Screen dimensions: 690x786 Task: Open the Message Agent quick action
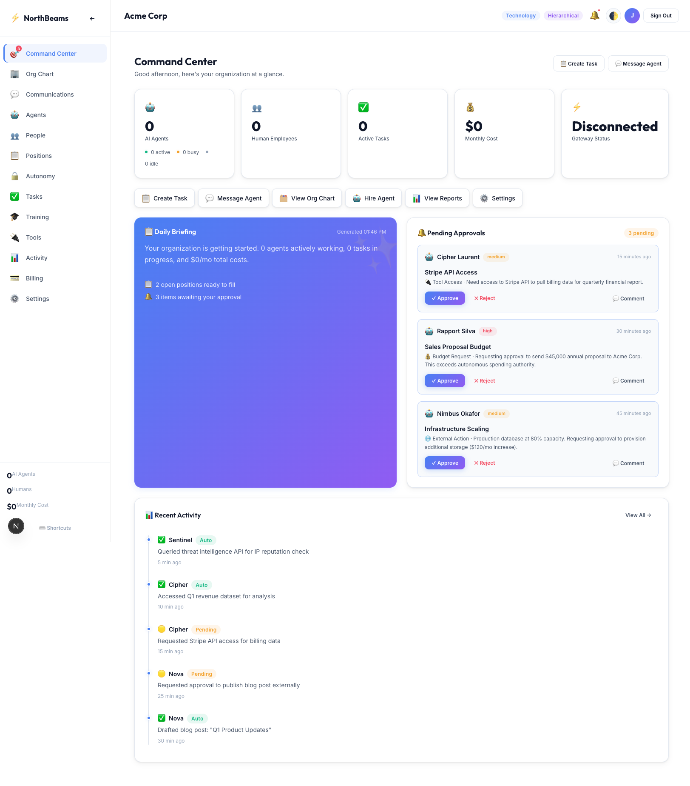point(233,198)
